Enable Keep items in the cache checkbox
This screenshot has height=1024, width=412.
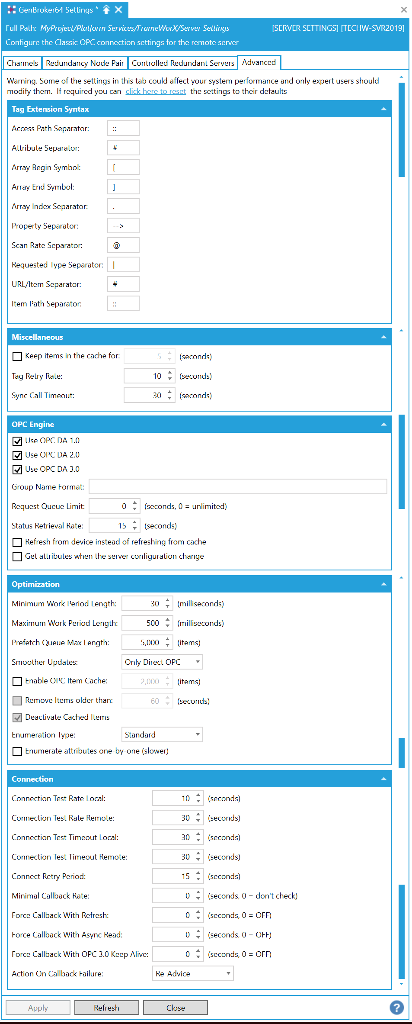[17, 356]
